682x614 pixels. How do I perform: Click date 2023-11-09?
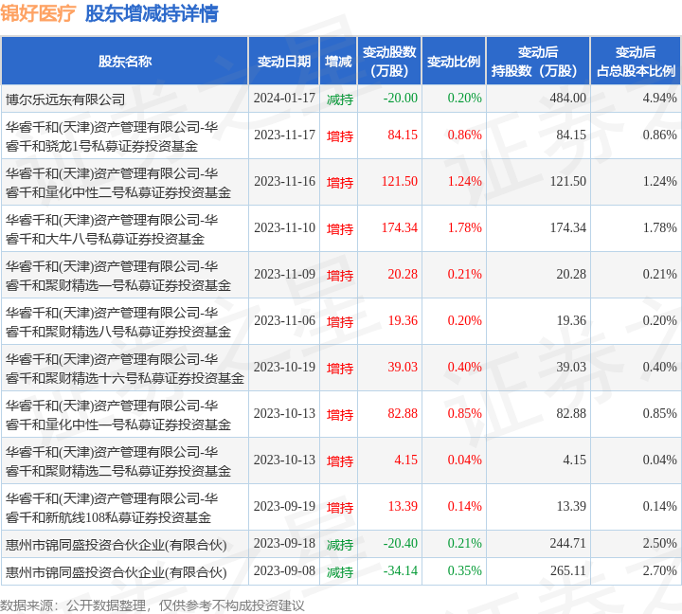[x=284, y=275]
